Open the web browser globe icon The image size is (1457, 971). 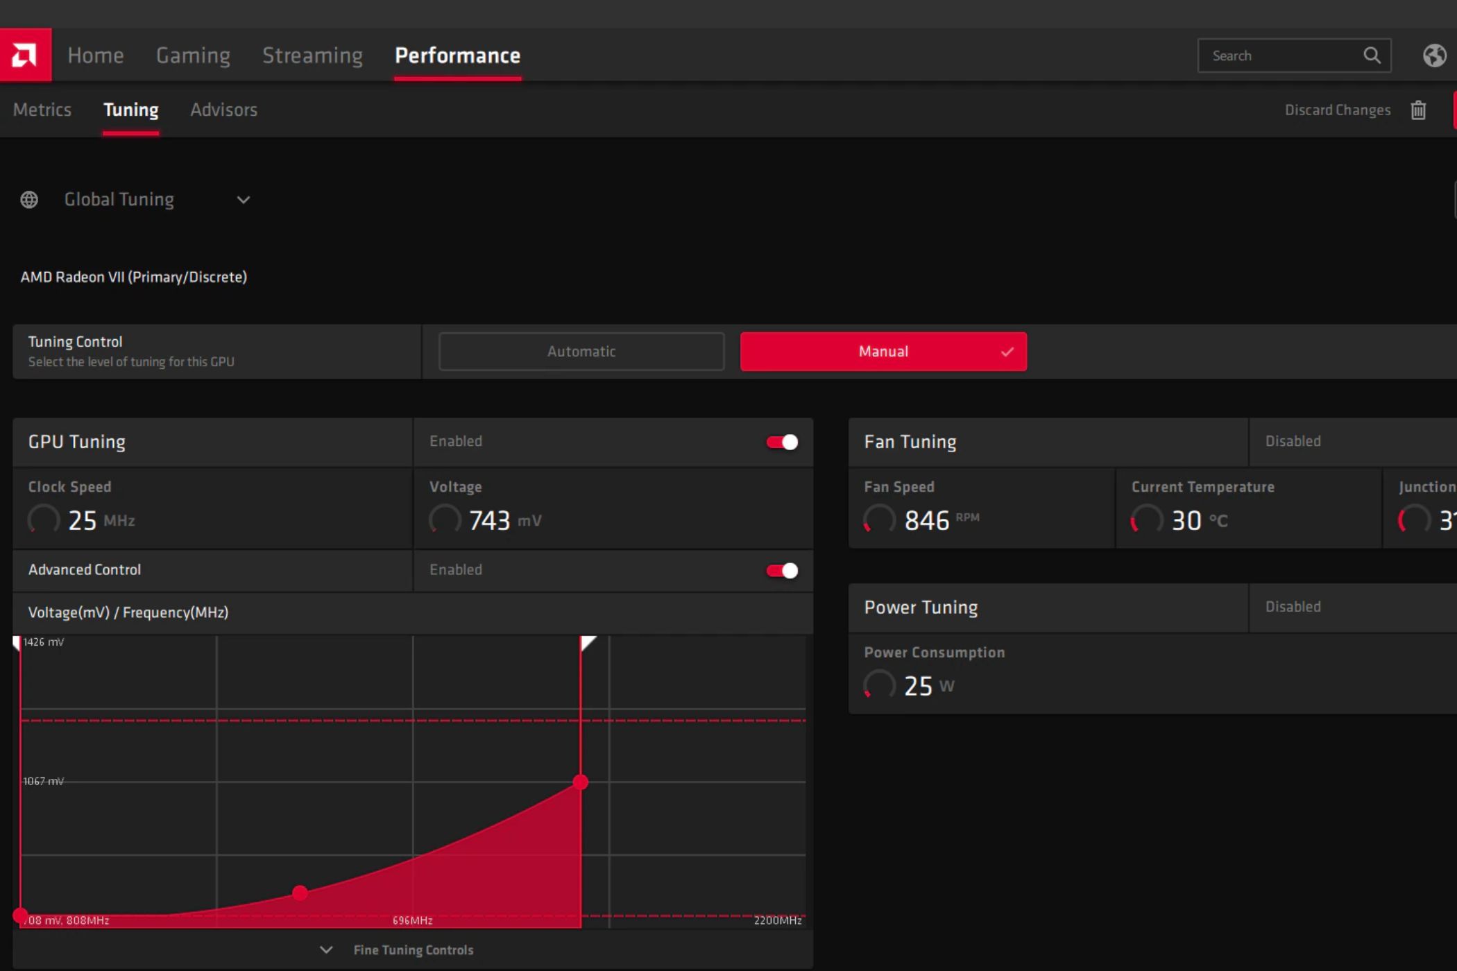[1434, 55]
